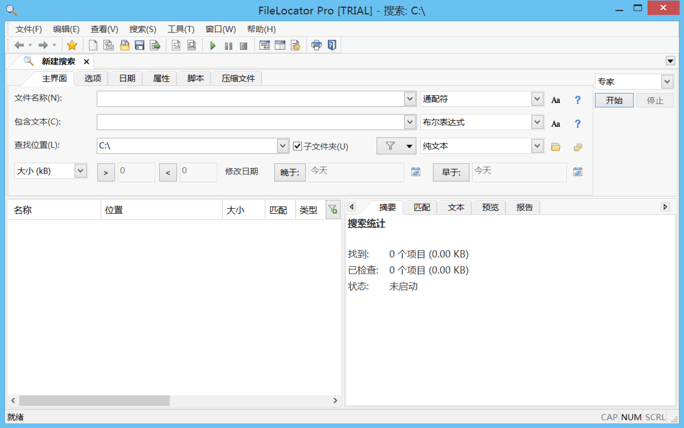684x428 pixels.
Task: Create a new blank search page icon
Action: point(93,45)
